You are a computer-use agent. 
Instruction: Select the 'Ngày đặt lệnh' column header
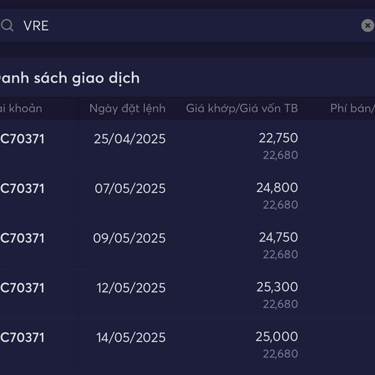click(127, 109)
